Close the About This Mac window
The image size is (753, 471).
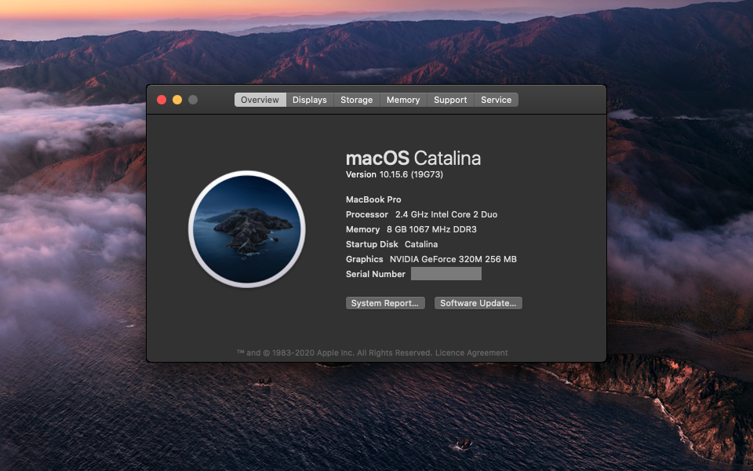point(162,100)
